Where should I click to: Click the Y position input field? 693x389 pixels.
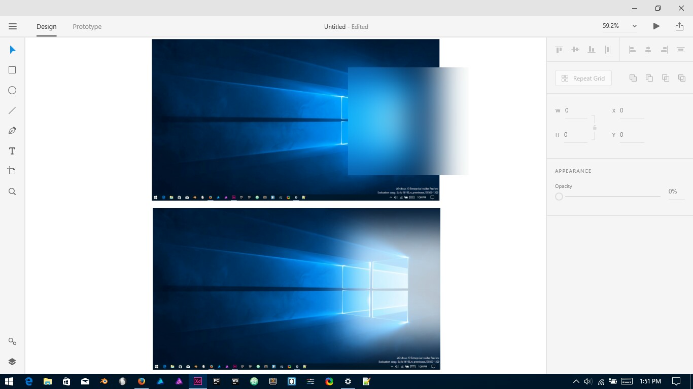coord(632,135)
